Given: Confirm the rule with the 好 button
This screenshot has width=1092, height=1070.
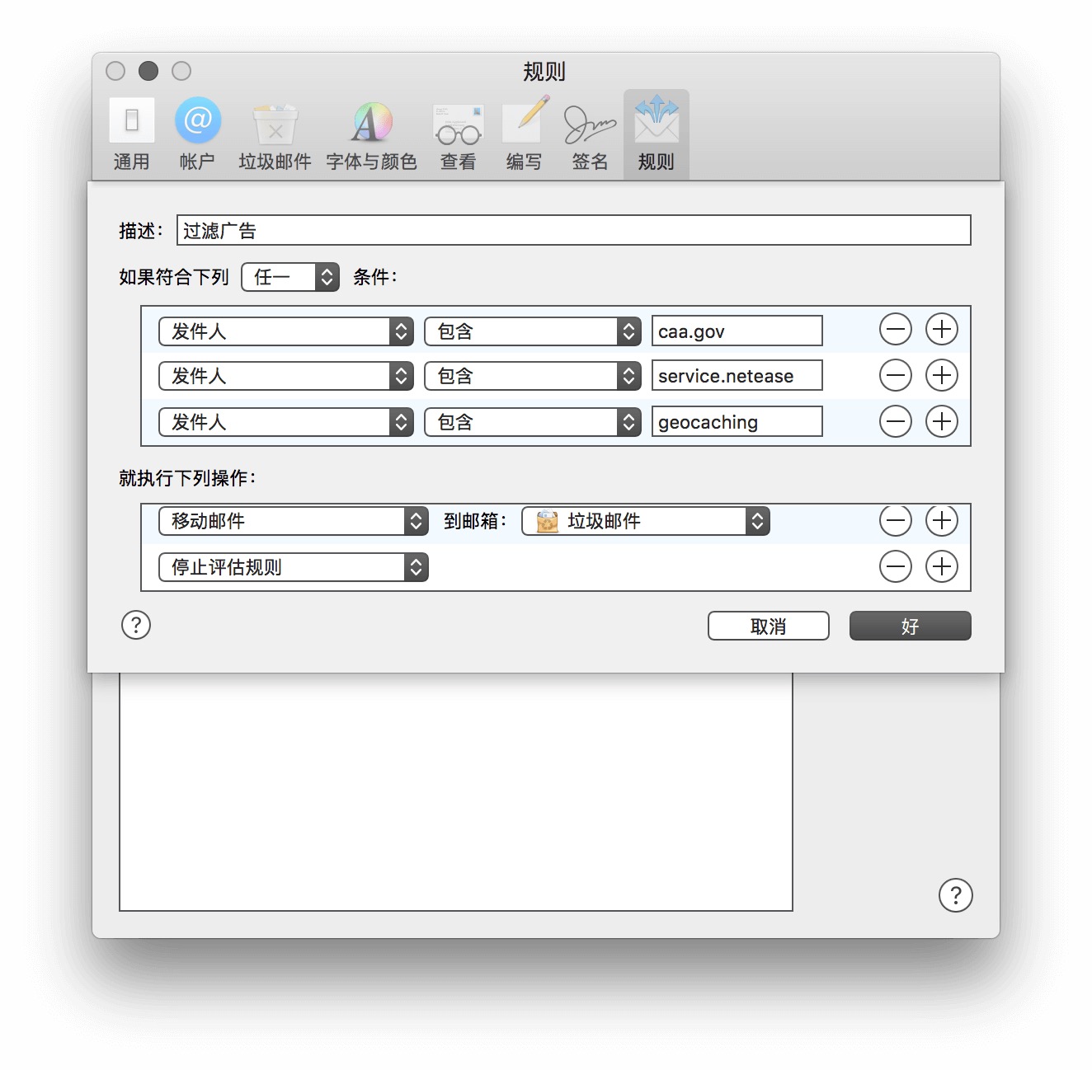Looking at the screenshot, I should 911,626.
